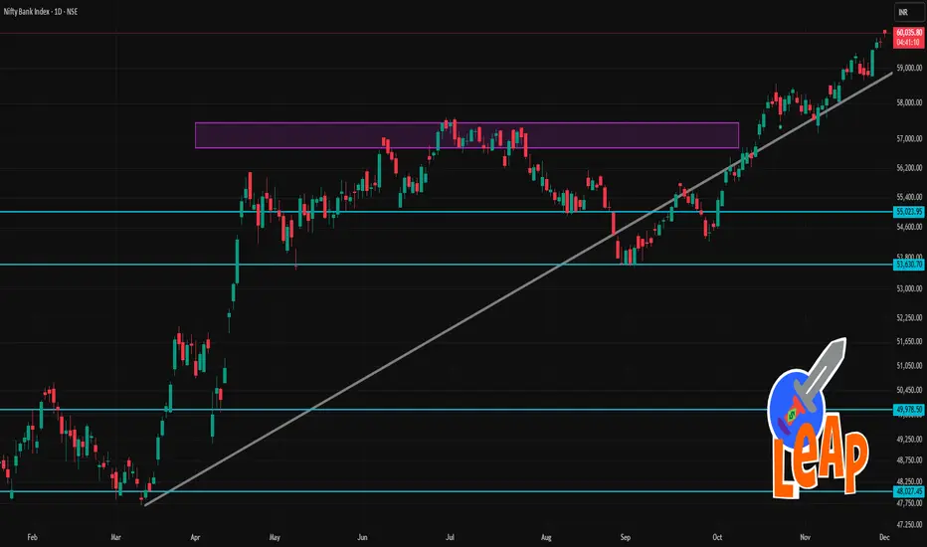Click the 57,000.00 price scale label
Image resolution: width=927 pixels, height=547 pixels.
pos(909,139)
